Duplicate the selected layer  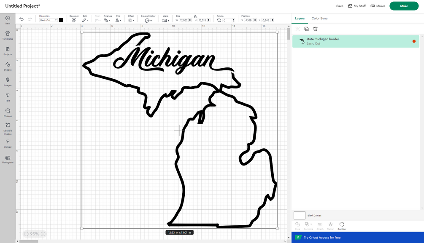pyautogui.click(x=306, y=29)
